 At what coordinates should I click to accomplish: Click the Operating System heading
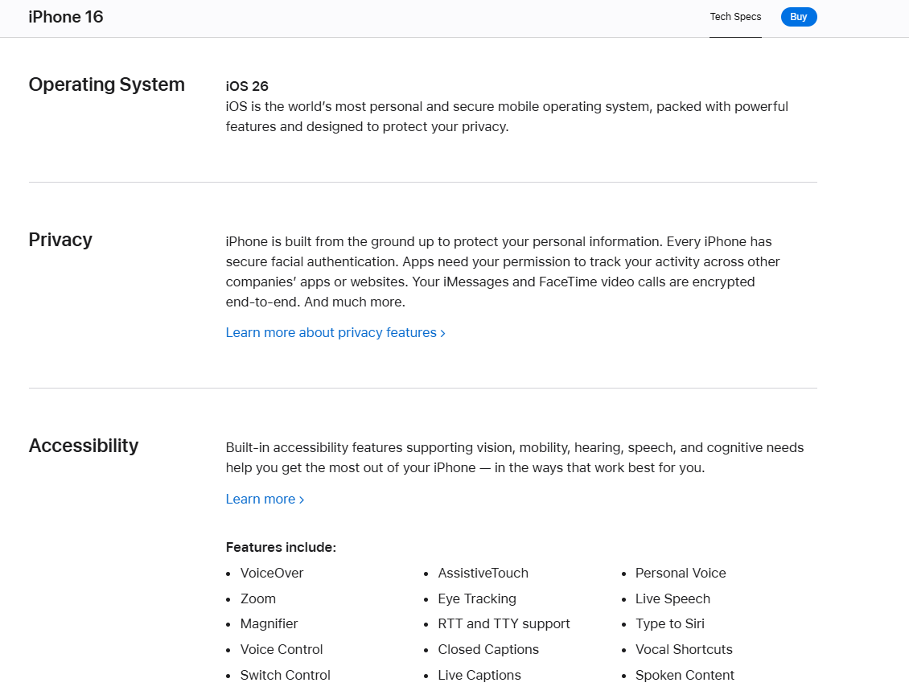click(106, 84)
